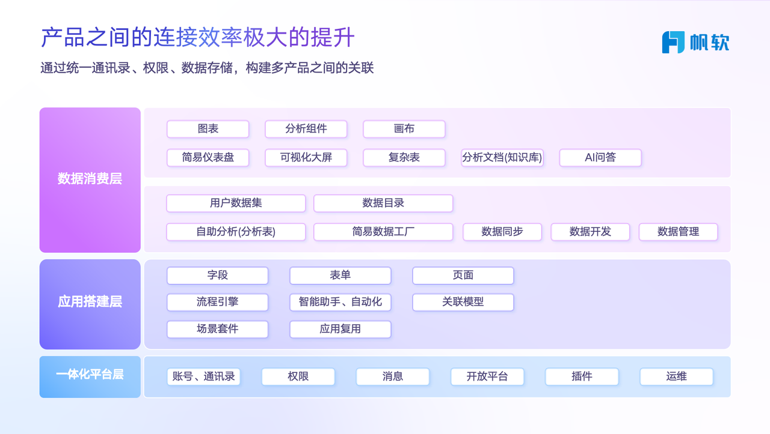Click the 分析组件 box
This screenshot has height=434, width=770.
306,129
